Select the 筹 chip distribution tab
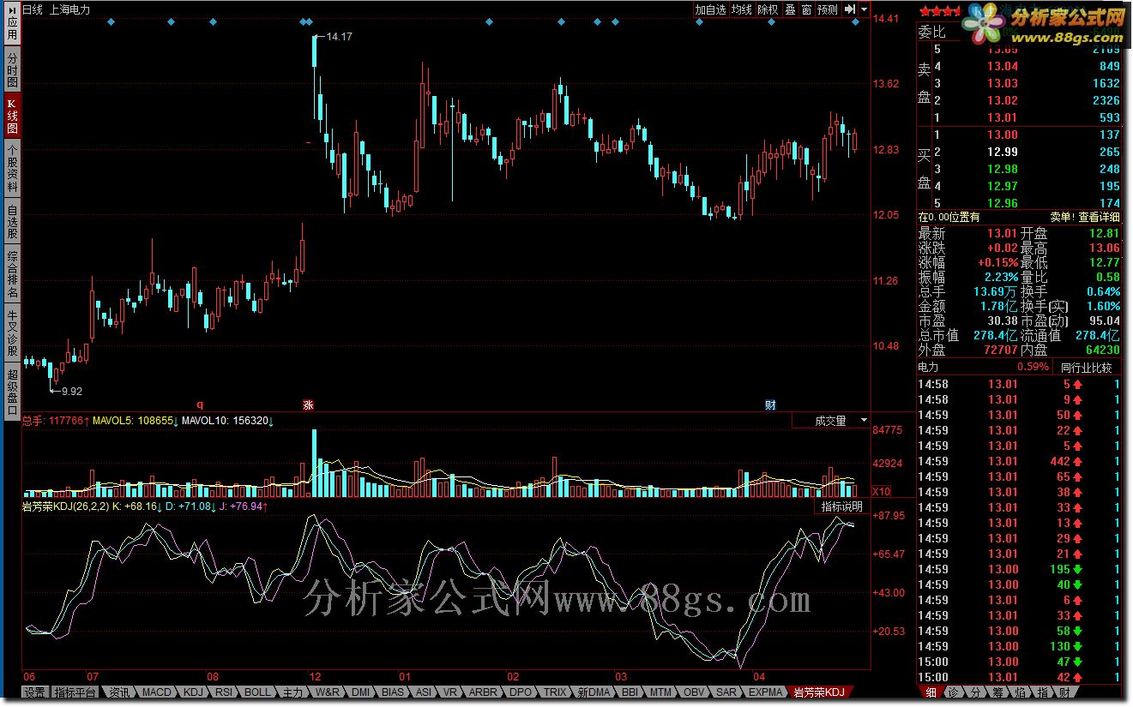1133x707 pixels. (x=997, y=692)
